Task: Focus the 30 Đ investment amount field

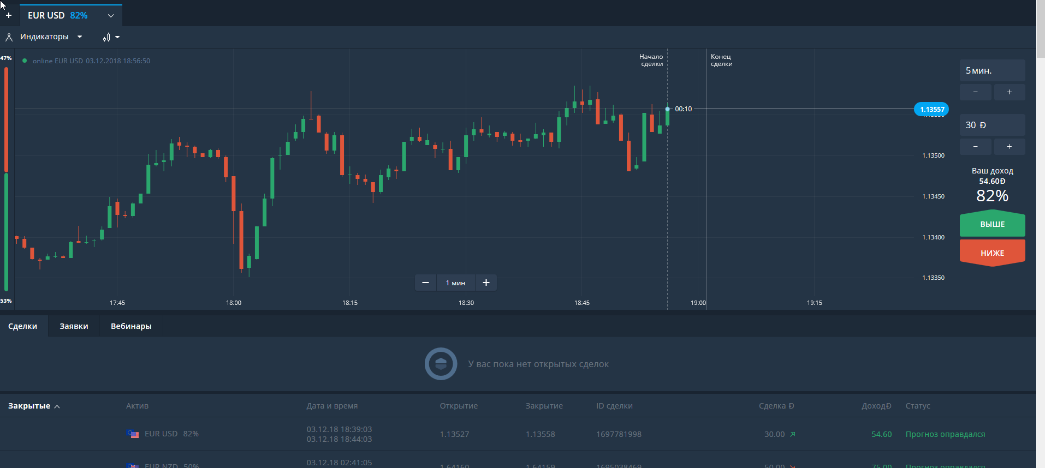Action: pos(992,125)
